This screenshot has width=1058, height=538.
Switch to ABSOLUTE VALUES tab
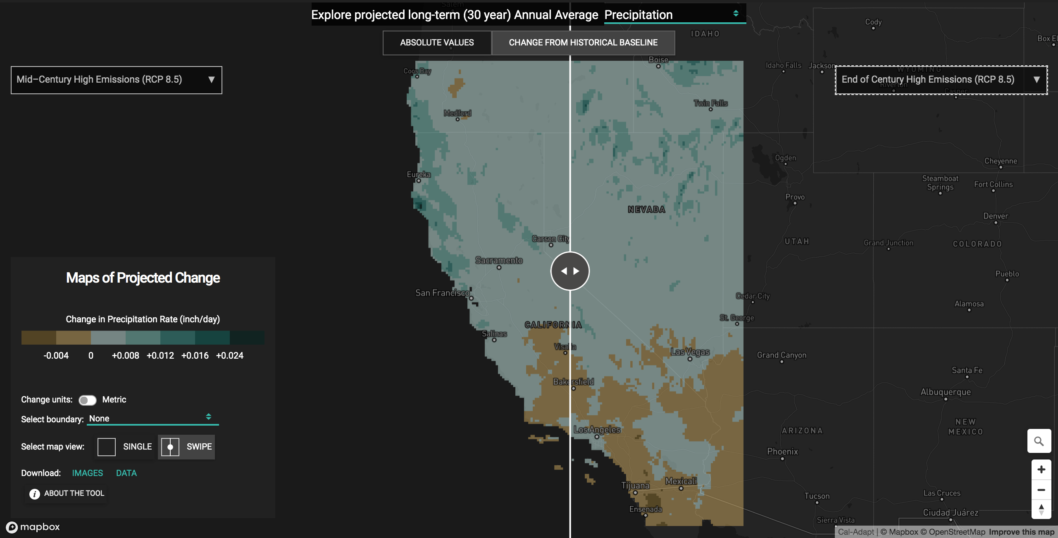coord(436,43)
